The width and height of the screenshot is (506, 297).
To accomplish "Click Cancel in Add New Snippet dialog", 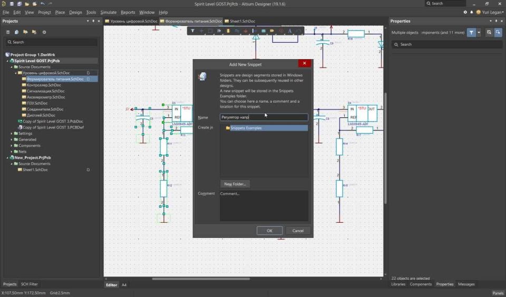I will coord(298,231).
